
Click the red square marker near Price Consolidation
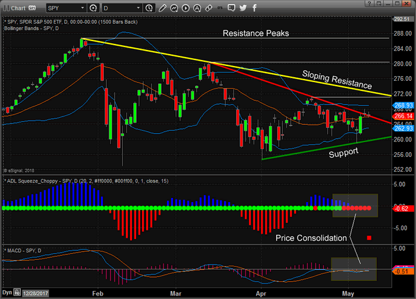369,238
